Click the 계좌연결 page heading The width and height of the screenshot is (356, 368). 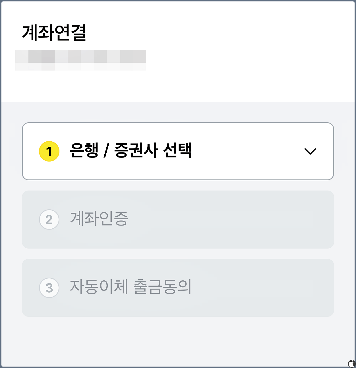pyautogui.click(x=54, y=32)
